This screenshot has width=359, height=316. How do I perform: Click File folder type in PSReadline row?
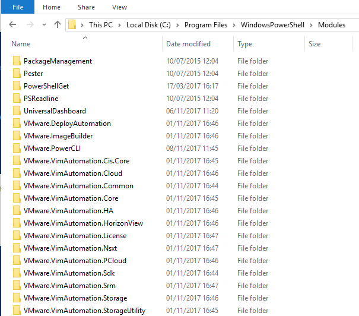click(x=253, y=99)
